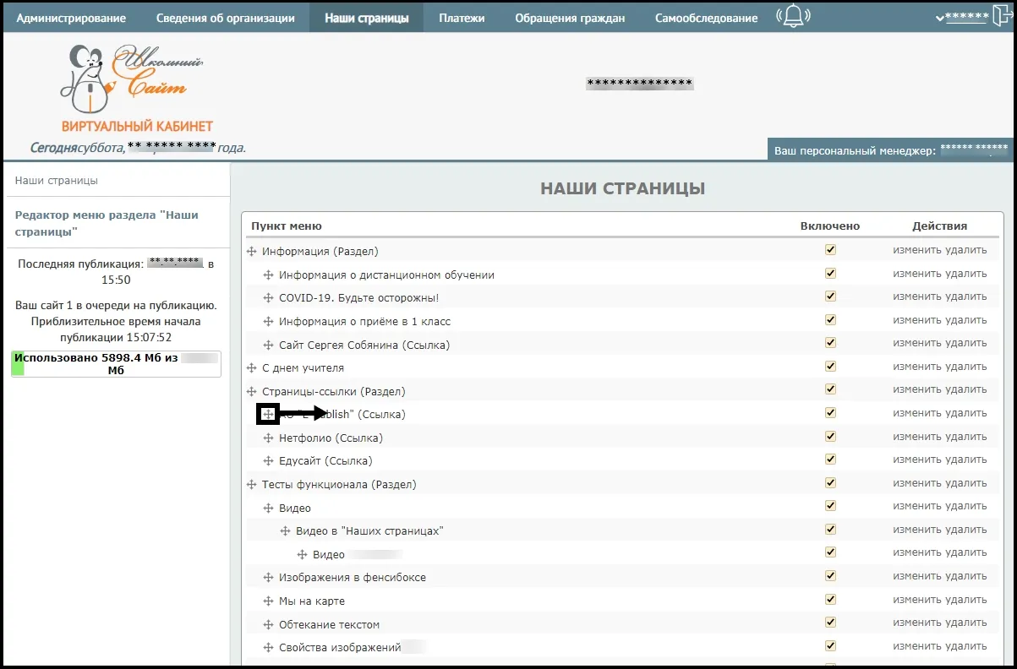This screenshot has width=1017, height=669.
Task: Uncheck Включено for Нетфолио (Ссылка)
Action: pyautogui.click(x=830, y=437)
